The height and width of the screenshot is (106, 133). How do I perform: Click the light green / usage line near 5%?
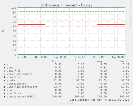71,52
